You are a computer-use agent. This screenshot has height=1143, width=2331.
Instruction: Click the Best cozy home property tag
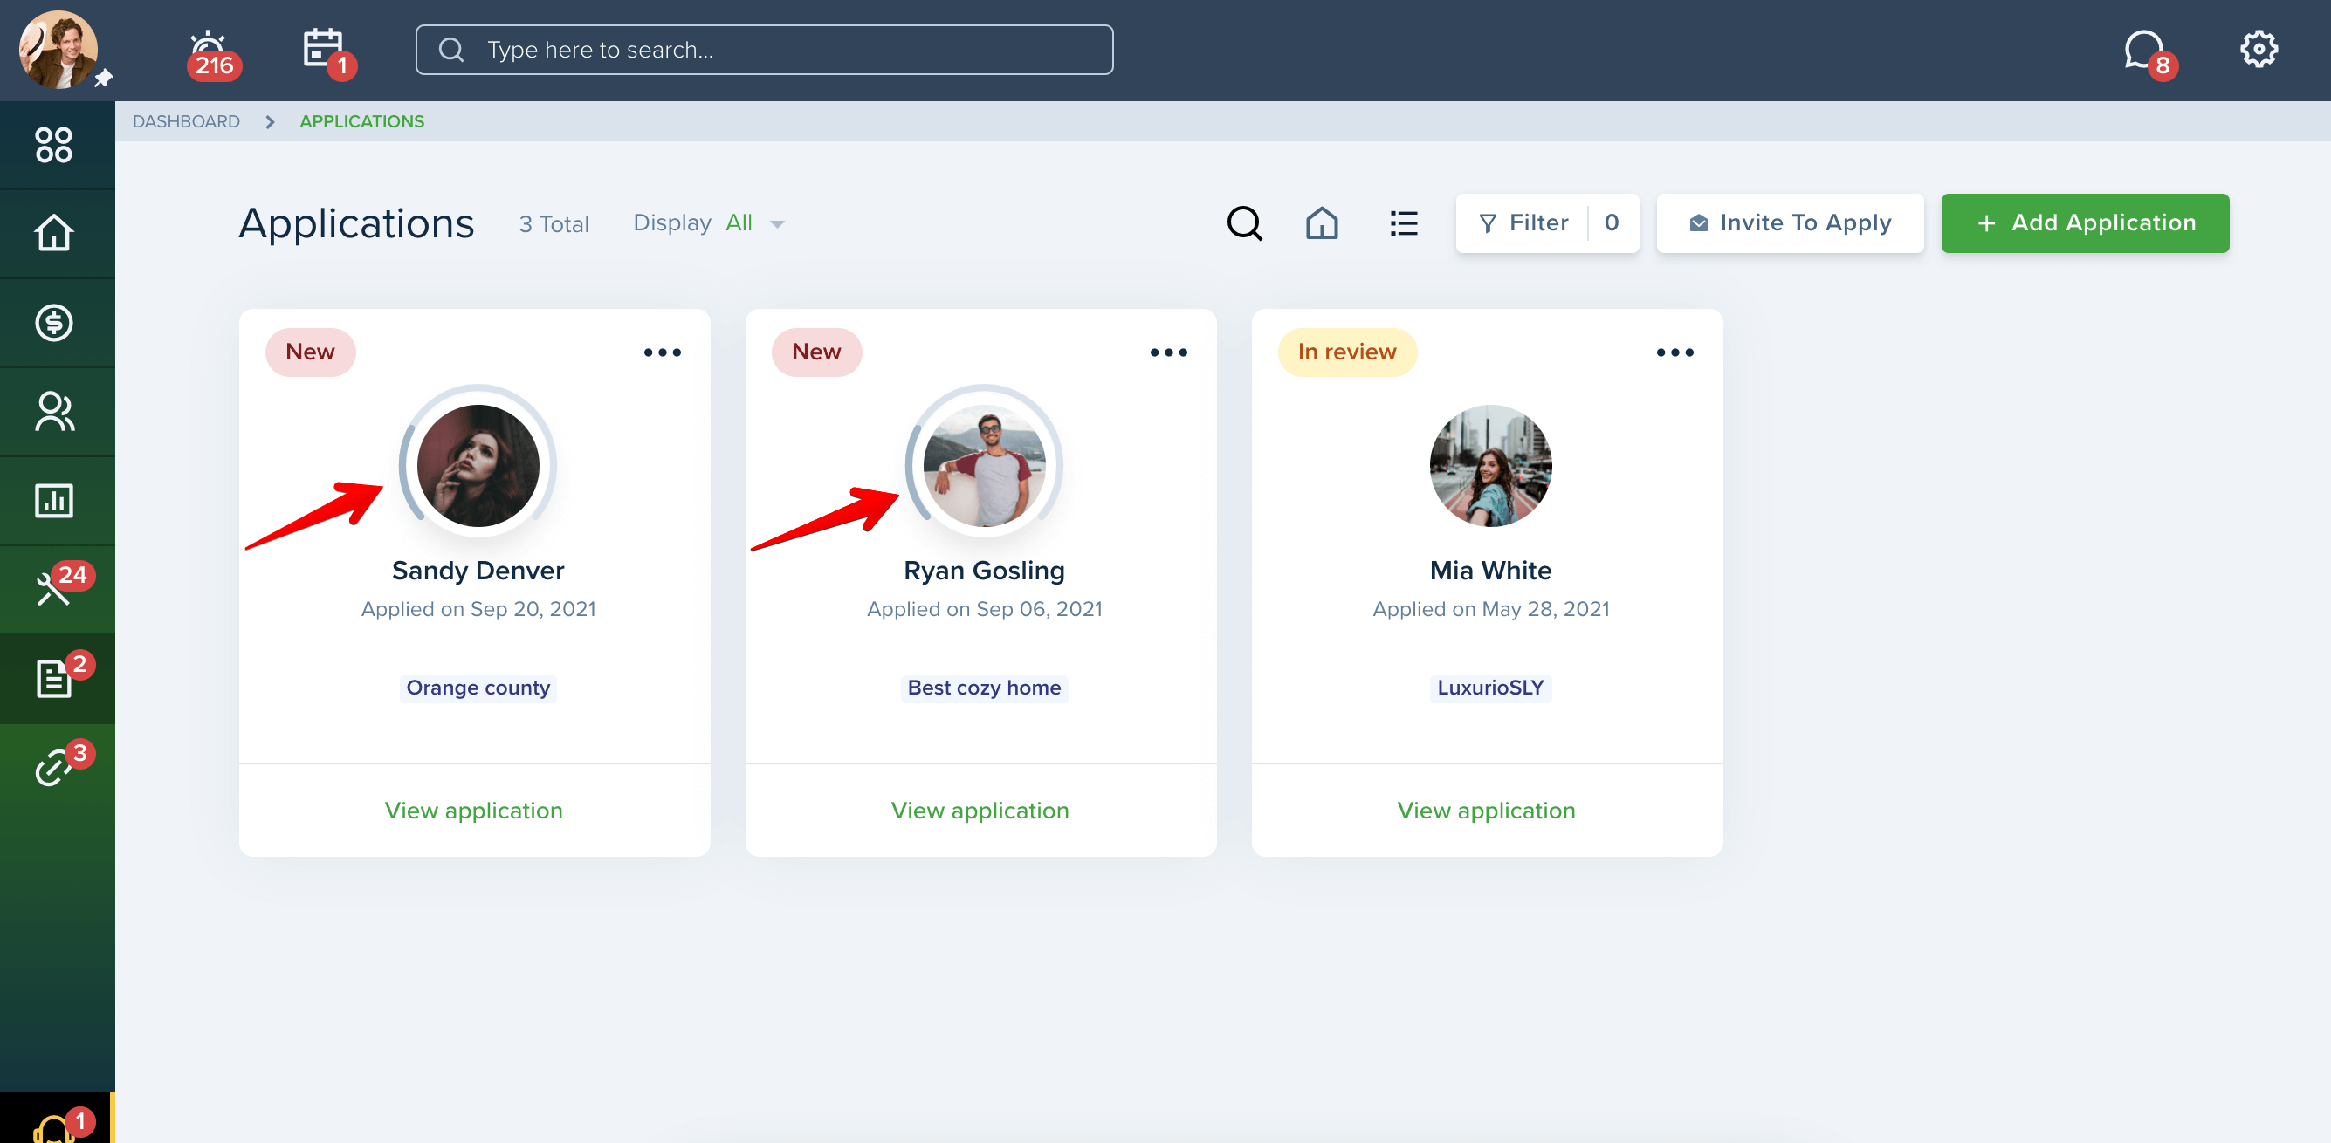(985, 688)
